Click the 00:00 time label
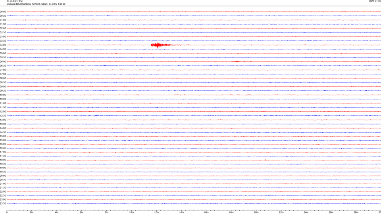Screen dimensions: 381x214 coord(3,11)
